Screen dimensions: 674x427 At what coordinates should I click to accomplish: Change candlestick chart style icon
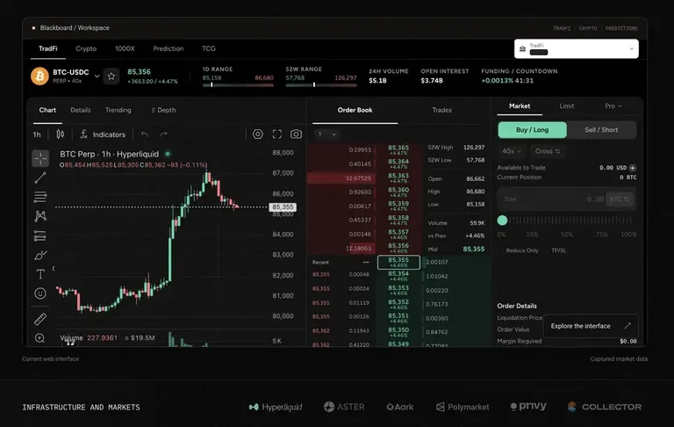61,134
